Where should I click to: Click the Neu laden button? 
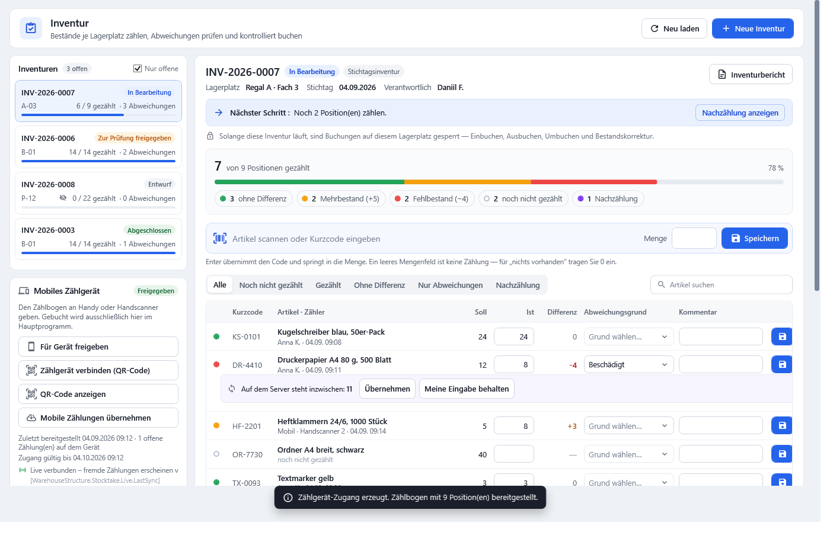[x=674, y=28]
